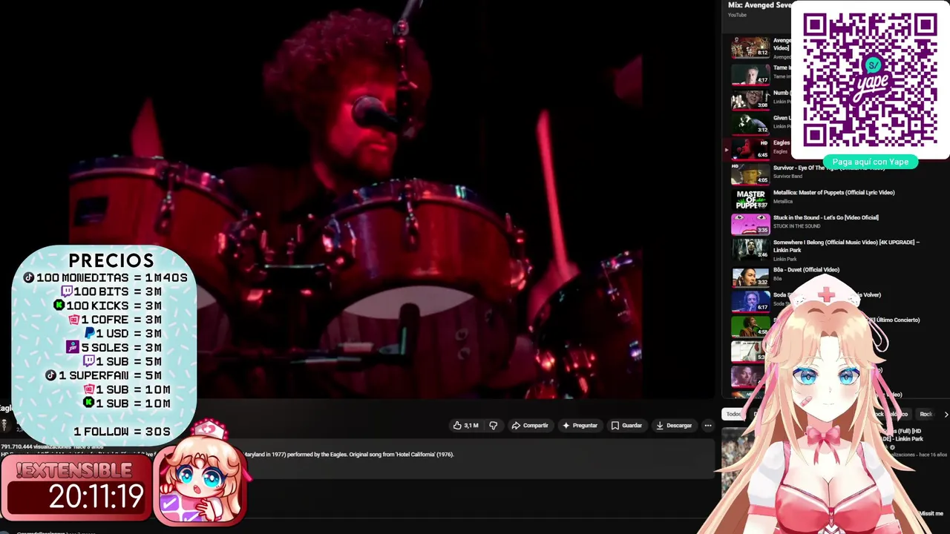950x534 pixels.
Task: Click the chibi nurse avatar sticker
Action: pyautogui.click(x=200, y=475)
